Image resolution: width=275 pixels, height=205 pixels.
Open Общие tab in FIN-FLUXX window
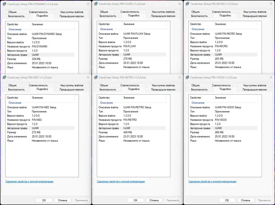[x=104, y=12]
